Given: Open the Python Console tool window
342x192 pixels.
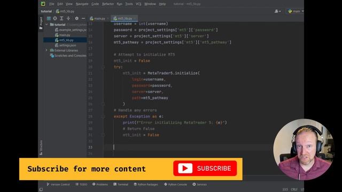Looking at the screenshot, I should pos(176,185).
